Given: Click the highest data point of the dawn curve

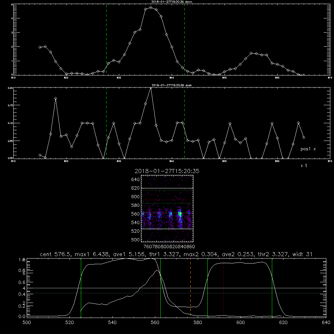Looking at the screenshot, I should pos(151,8).
